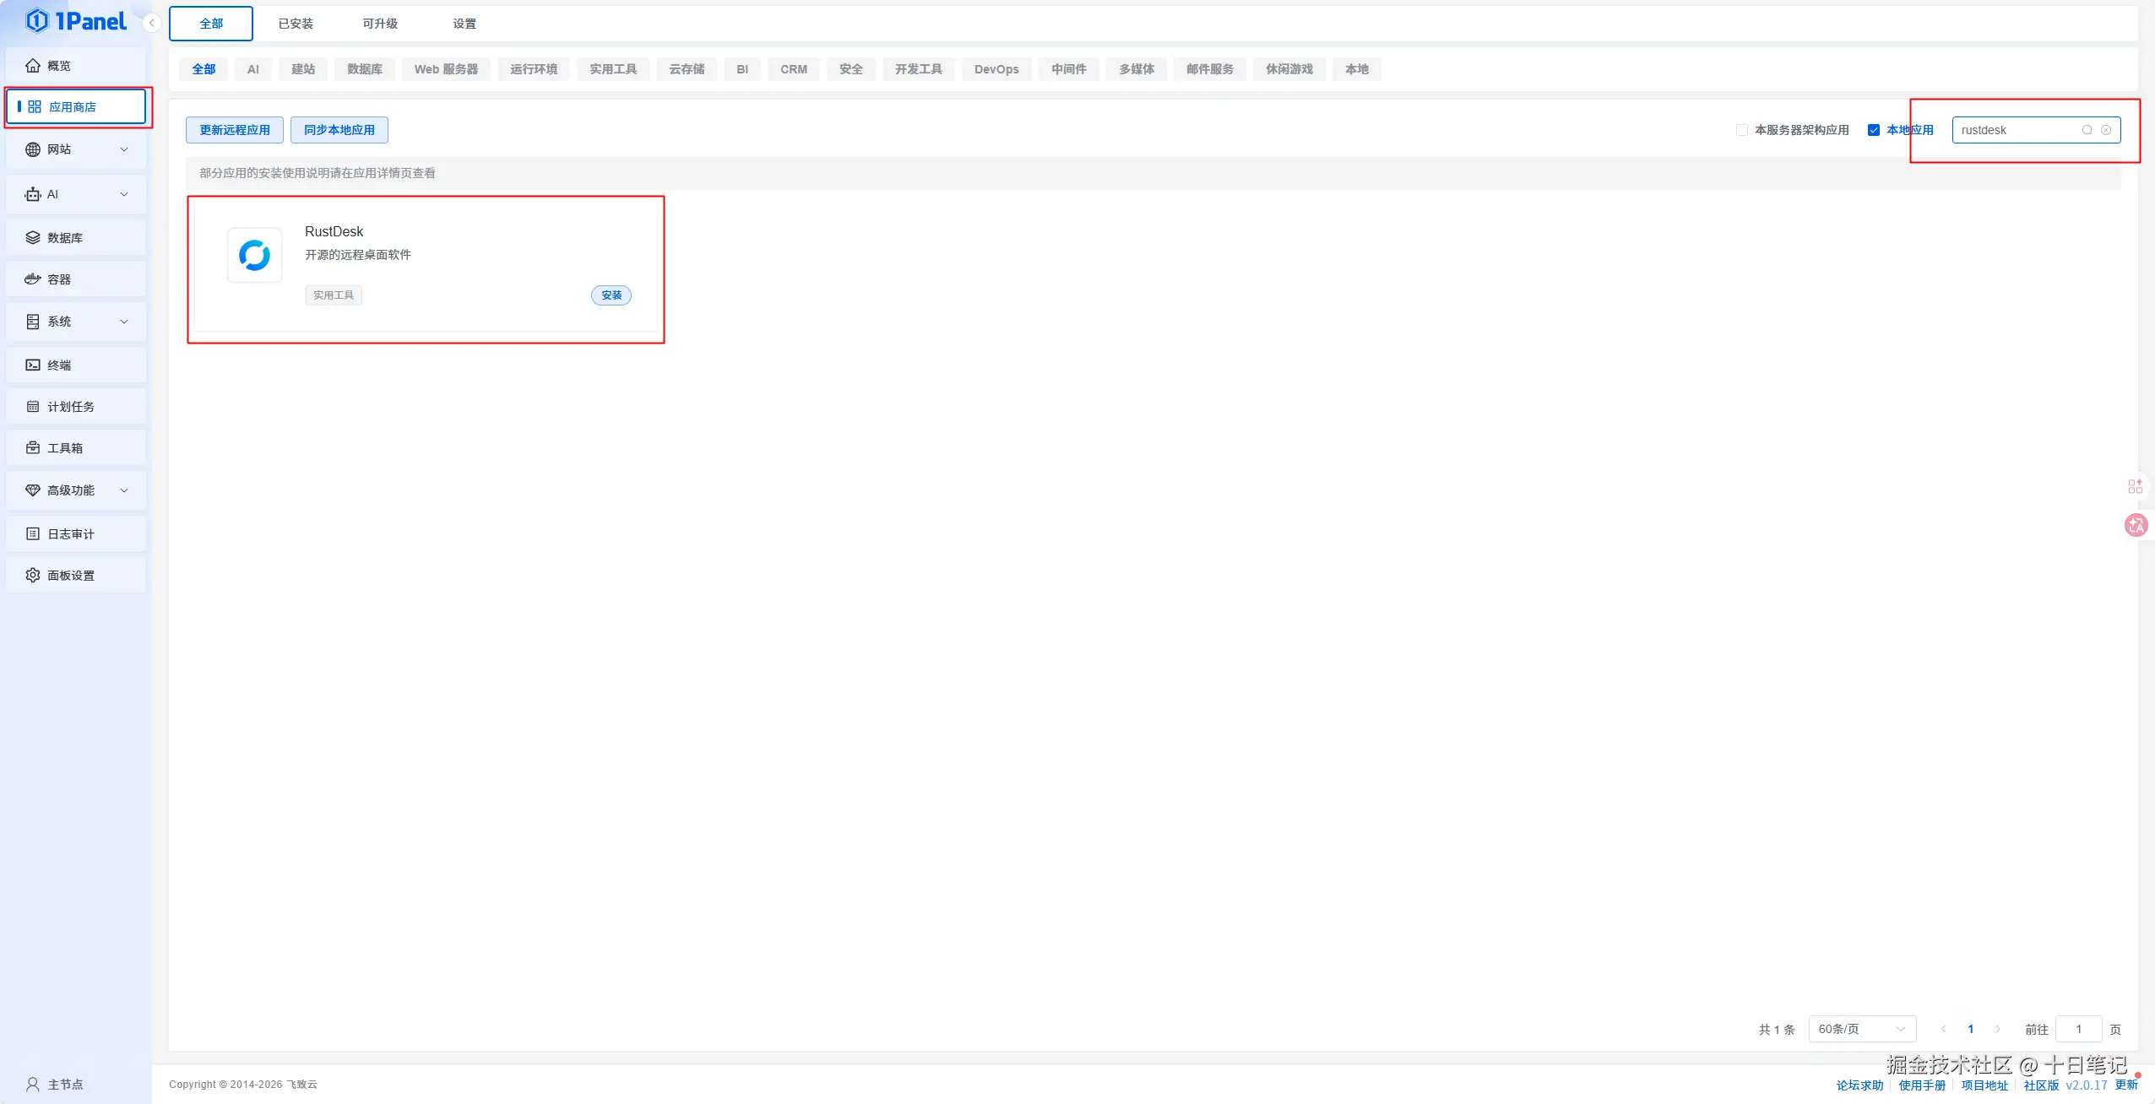Enable 本服务器架构应用 checkbox
The height and width of the screenshot is (1104, 2155).
coord(1741,130)
